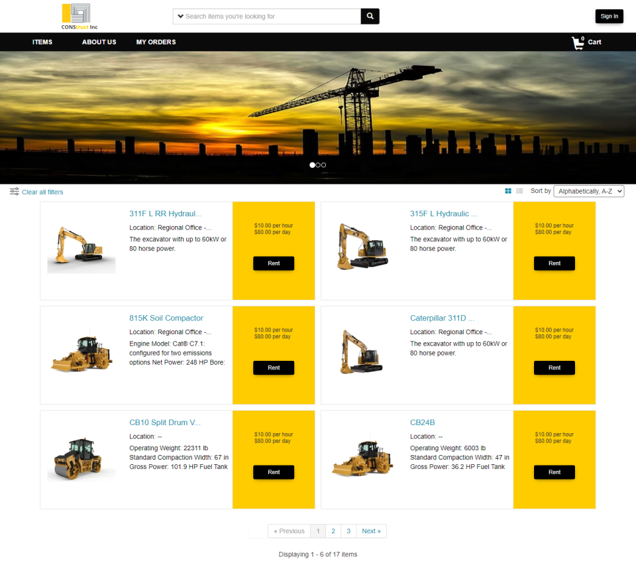
Task: Go to pagination page 2
Action: tap(333, 531)
